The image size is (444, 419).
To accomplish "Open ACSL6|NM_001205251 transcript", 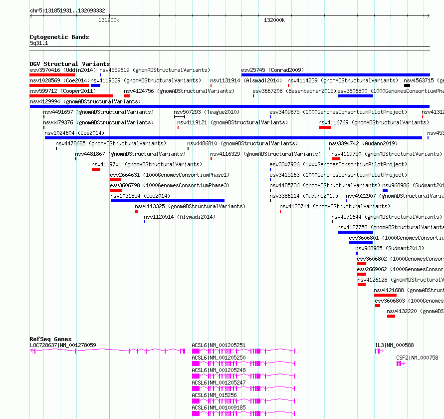I will click(x=219, y=345).
